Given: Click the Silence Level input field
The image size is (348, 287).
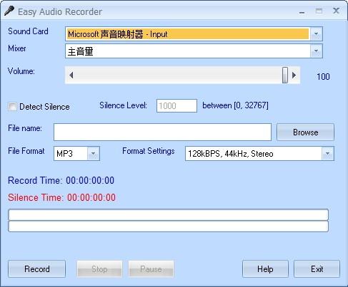Looking at the screenshot, I should tap(177, 105).
